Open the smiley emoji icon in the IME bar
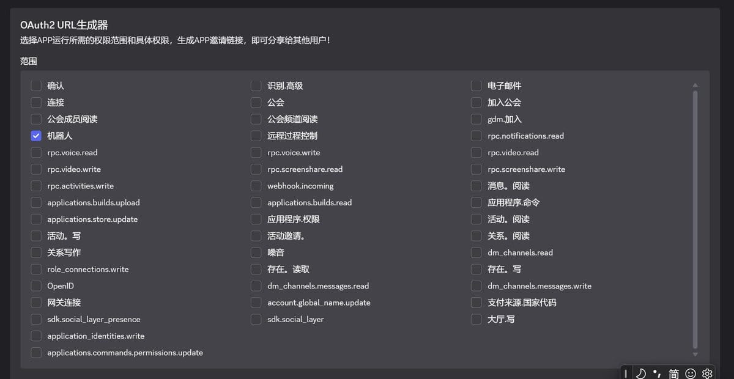Screen dimensions: 734x379 pos(691,373)
